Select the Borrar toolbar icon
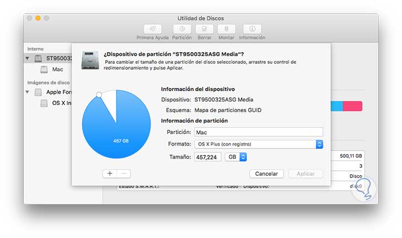The height and width of the screenshot is (238, 402). (x=204, y=29)
